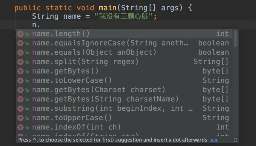Click method icon beside name.toLowerCase()
Viewport: 256px width, 146px height.
pyautogui.click(x=20, y=80)
